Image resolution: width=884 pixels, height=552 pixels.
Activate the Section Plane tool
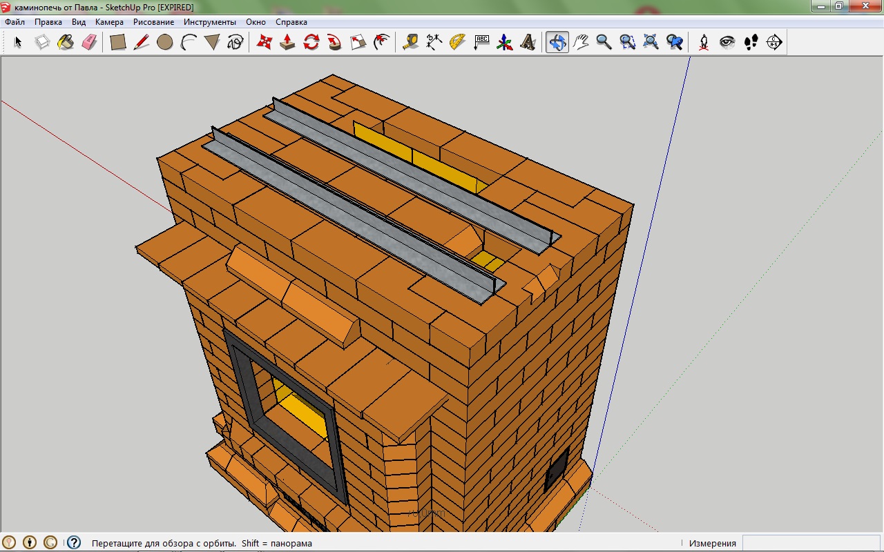[774, 42]
